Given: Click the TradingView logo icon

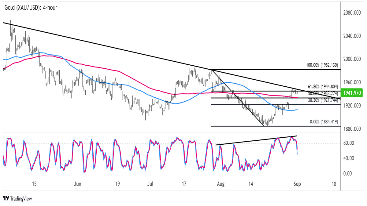Looking at the screenshot, I should pyautogui.click(x=6, y=199).
